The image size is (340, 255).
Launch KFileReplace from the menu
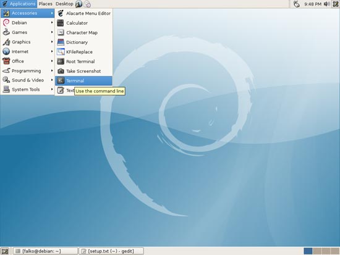tap(83, 52)
